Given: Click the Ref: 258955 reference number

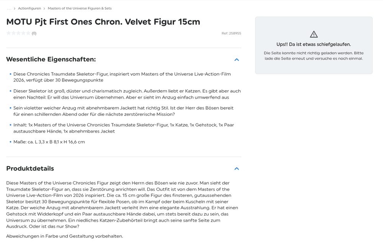Looking at the screenshot, I should point(231,33).
